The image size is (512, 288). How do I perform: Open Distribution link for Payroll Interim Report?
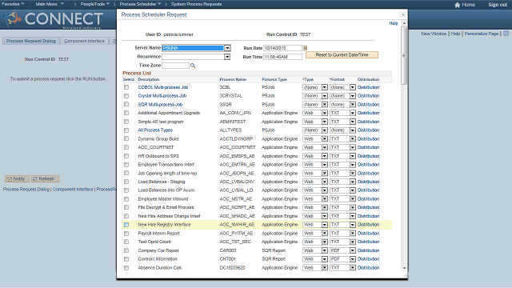coord(368,233)
